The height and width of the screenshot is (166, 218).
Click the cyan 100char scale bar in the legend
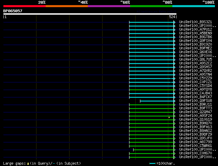click(152, 164)
